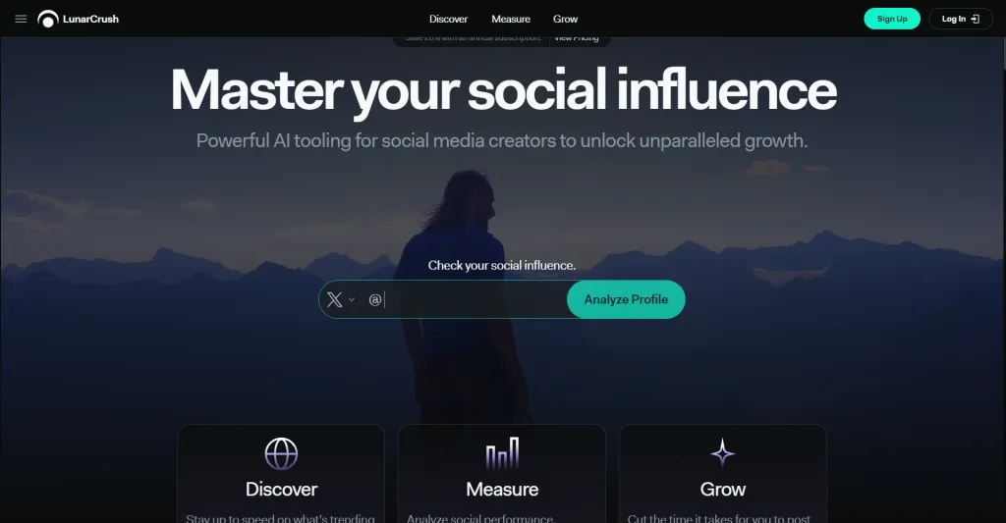Expand the social platform dropdown chevron
The width and height of the screenshot is (1006, 523).
(352, 299)
